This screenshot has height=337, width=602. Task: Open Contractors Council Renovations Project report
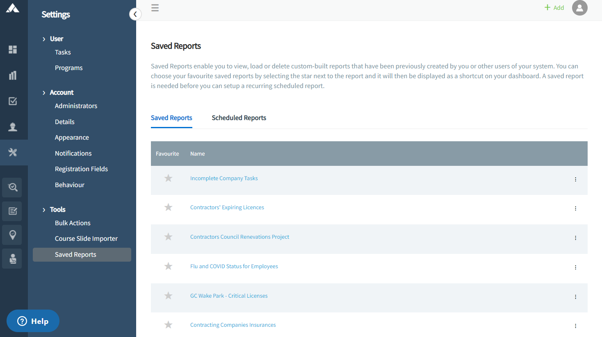pos(239,237)
